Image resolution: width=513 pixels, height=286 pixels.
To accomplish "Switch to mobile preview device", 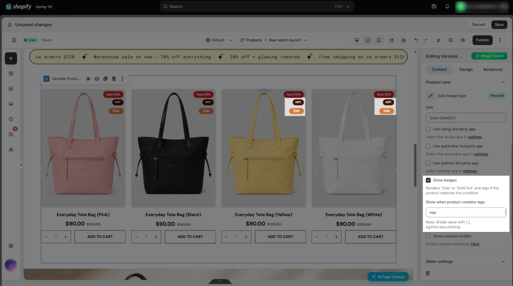I will click(379, 40).
